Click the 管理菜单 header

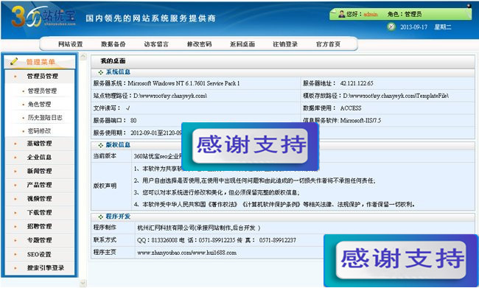click(40, 62)
